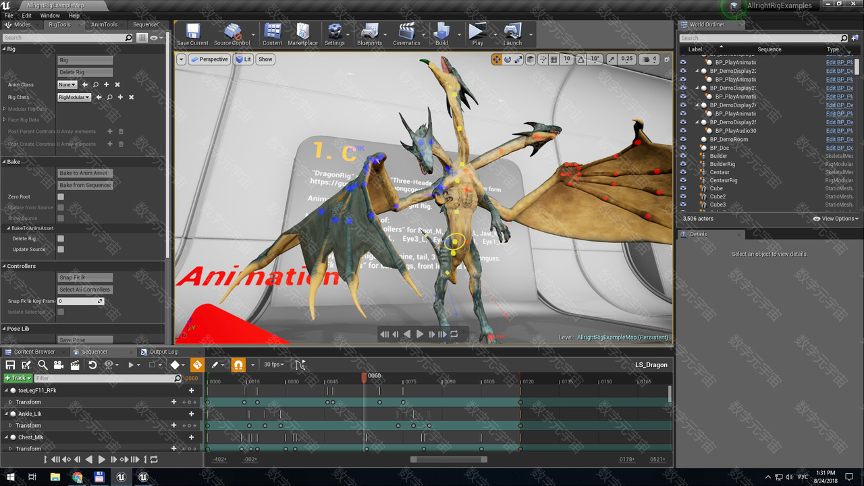This screenshot has height=486, width=864.
Task: Toggle the viewport rotation snapping icon
Action: [x=581, y=59]
